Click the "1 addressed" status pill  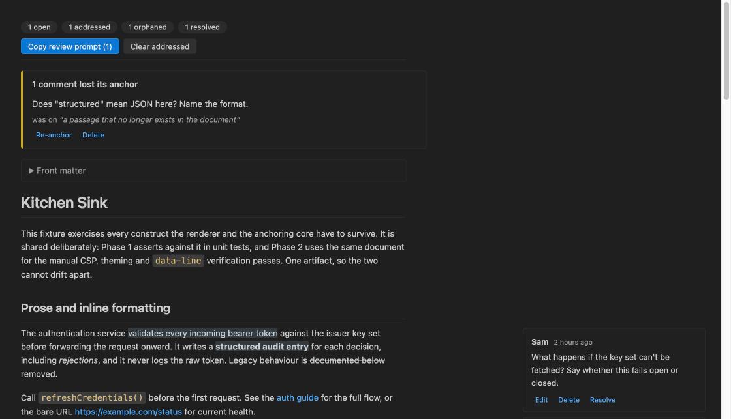coord(89,27)
